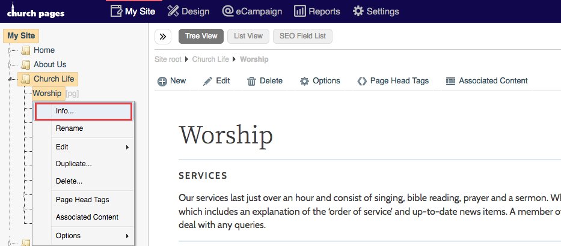Image resolution: width=561 pixels, height=246 pixels.
Task: Switch to List View
Action: coord(248,36)
